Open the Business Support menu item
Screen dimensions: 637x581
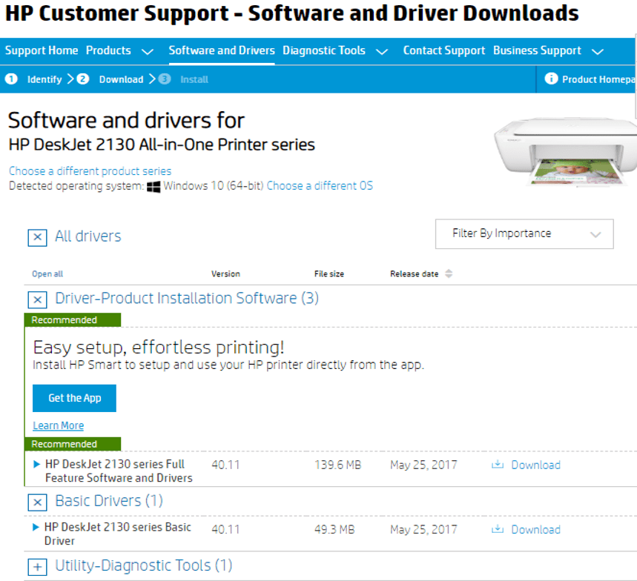tap(537, 50)
